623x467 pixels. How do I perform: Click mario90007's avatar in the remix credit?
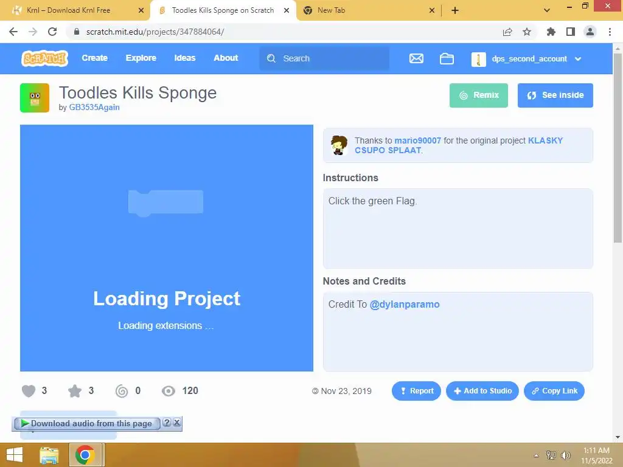(339, 145)
